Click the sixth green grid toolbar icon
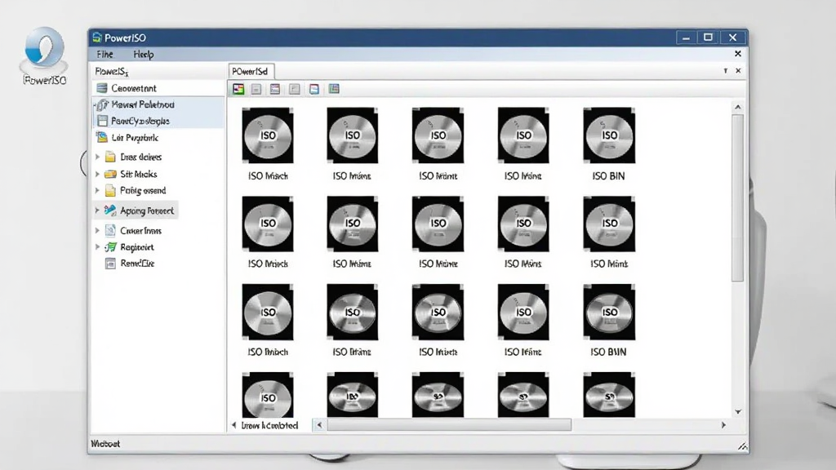836x470 pixels. [x=334, y=88]
